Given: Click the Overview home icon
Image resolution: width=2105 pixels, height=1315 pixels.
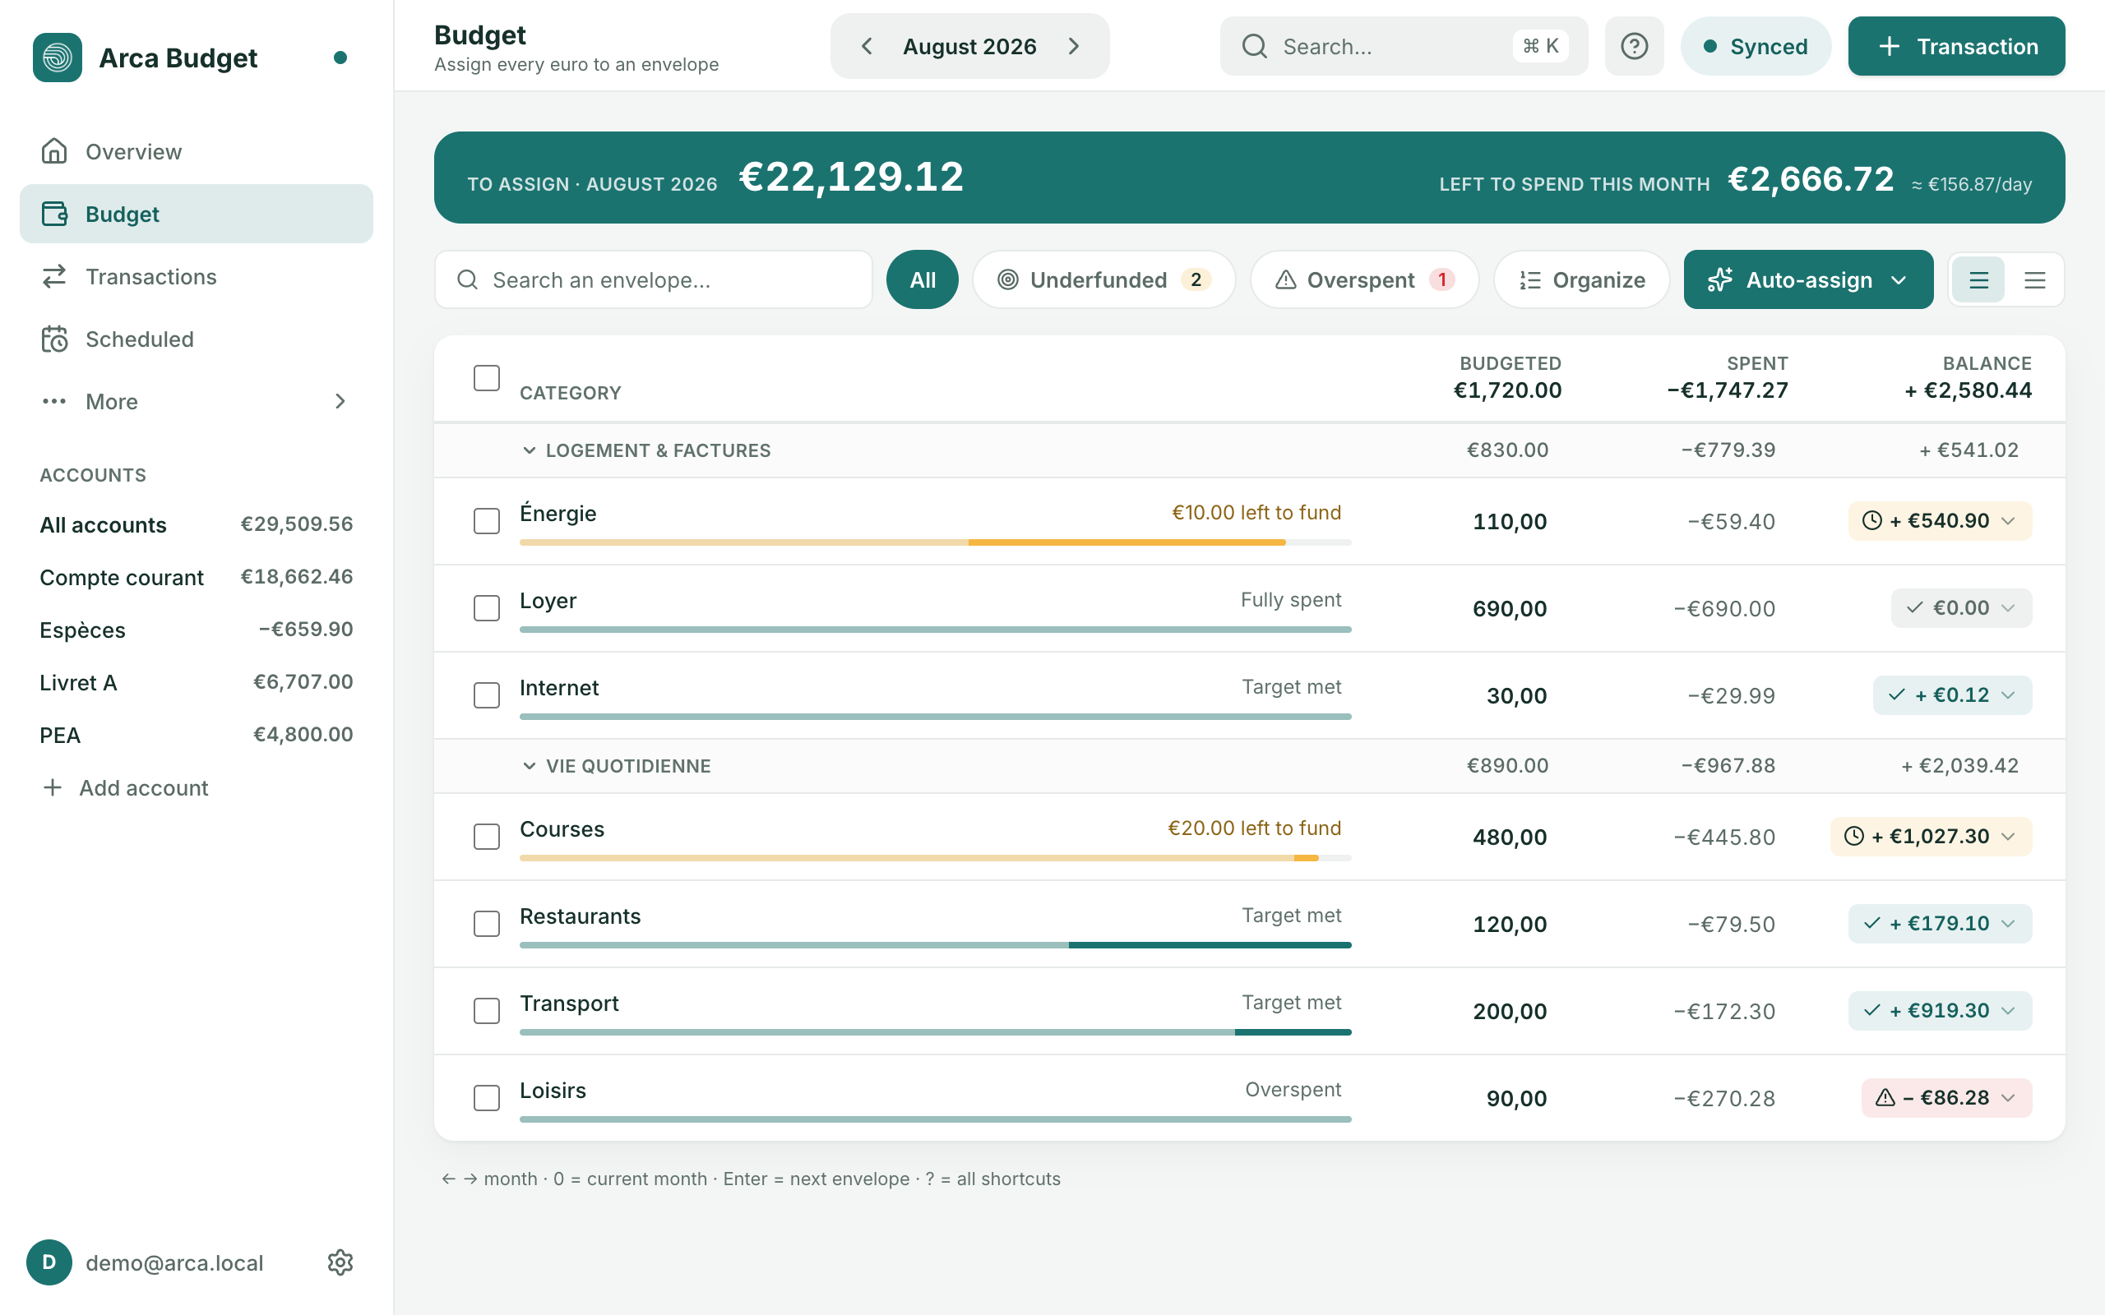Looking at the screenshot, I should pyautogui.click(x=54, y=151).
